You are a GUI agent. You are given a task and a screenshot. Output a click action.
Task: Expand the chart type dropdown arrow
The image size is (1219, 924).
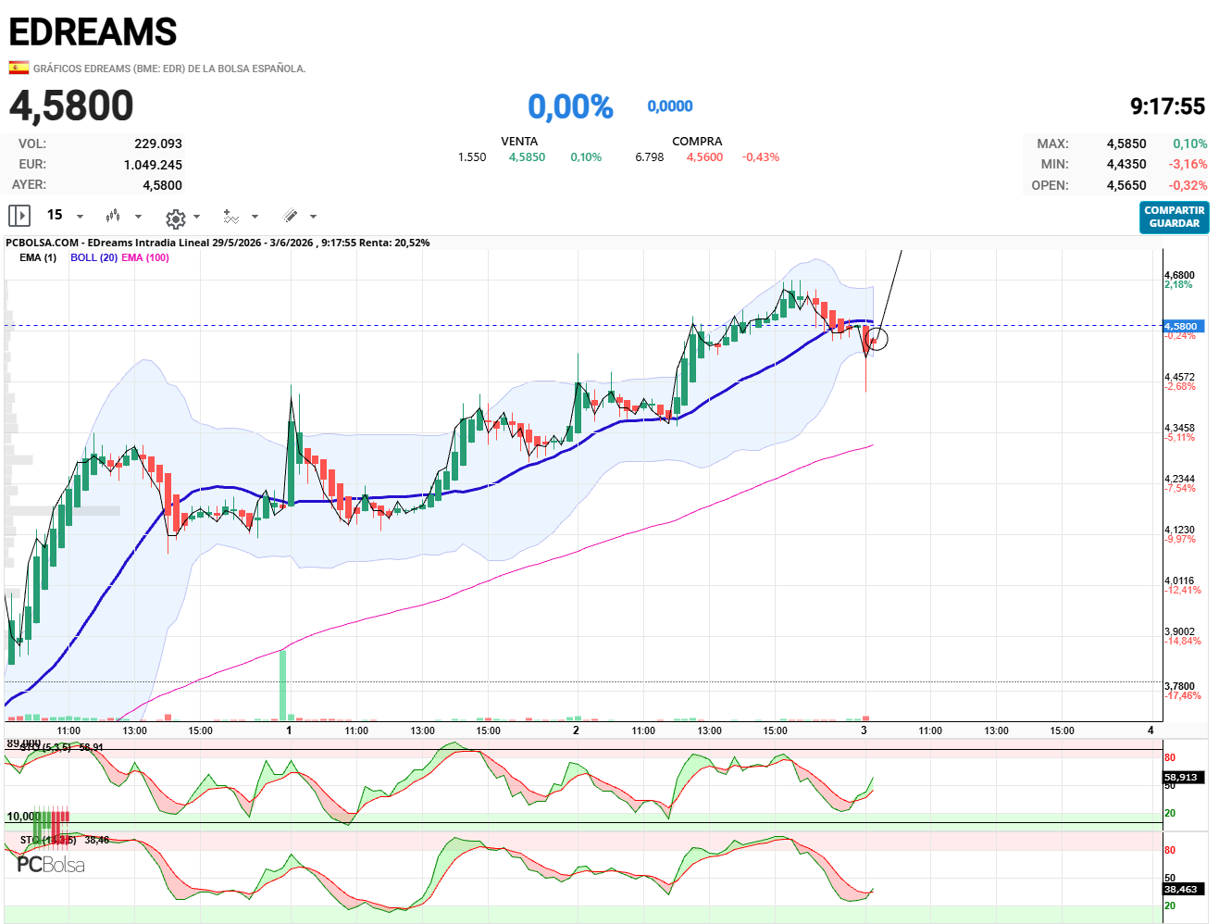click(x=138, y=217)
